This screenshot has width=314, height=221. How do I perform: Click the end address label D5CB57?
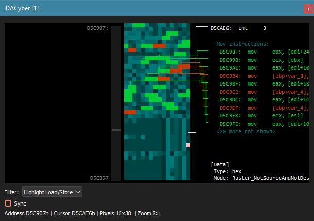tap(99, 178)
